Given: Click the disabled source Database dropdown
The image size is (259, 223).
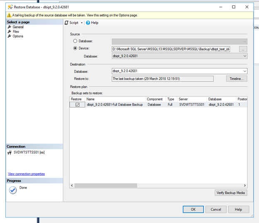Looking at the screenshot, I should point(180,42).
